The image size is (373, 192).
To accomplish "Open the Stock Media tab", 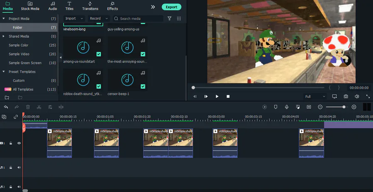I will (30, 7).
